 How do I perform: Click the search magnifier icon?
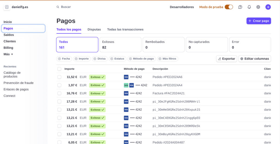tap(57, 7)
